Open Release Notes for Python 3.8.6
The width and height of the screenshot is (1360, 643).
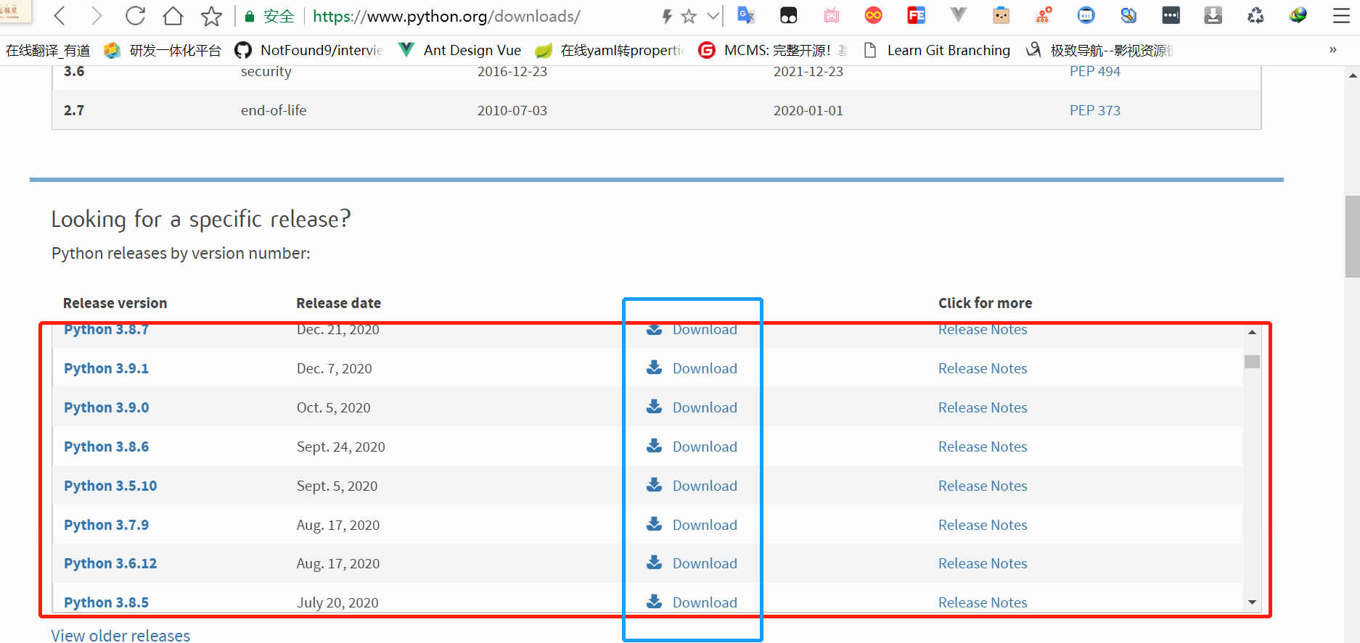coord(983,447)
